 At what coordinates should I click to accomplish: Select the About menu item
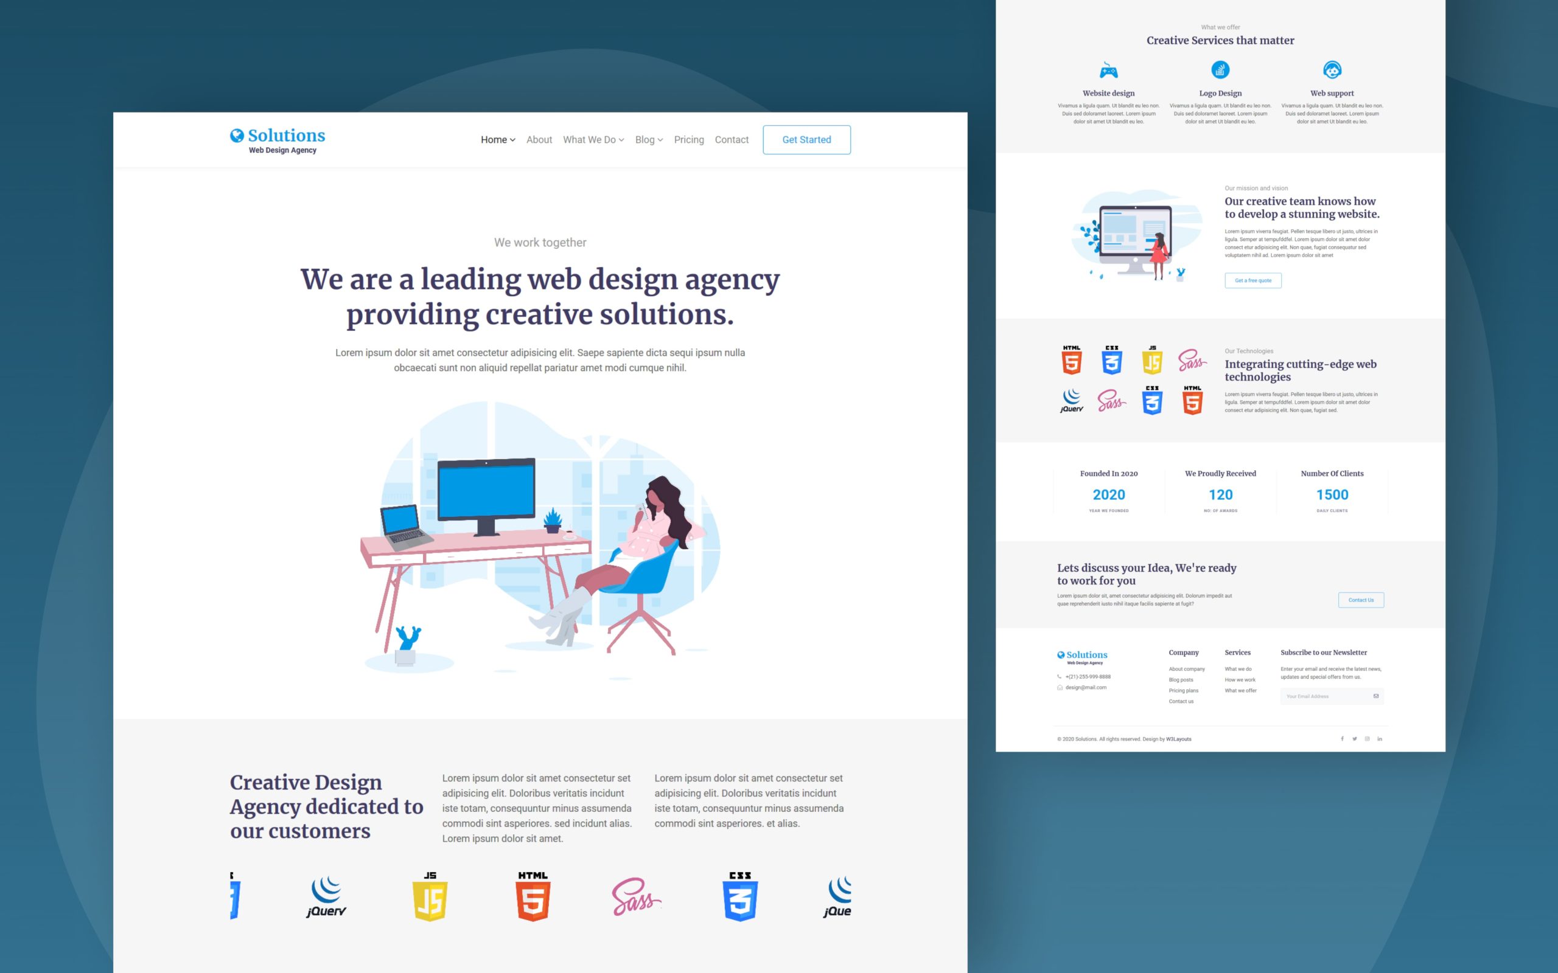[x=540, y=139]
